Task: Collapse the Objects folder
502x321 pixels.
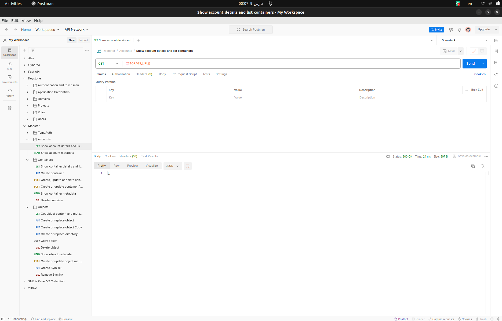Action: pyautogui.click(x=27, y=207)
